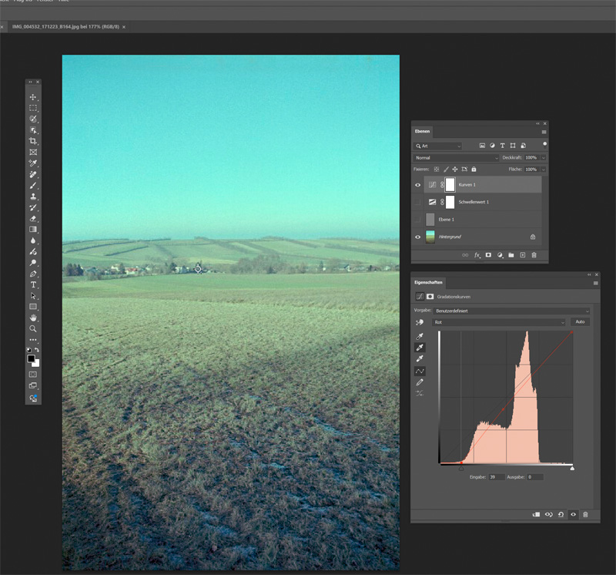This screenshot has height=575, width=616.
Task: Click the Eingabe input field
Action: tap(496, 477)
